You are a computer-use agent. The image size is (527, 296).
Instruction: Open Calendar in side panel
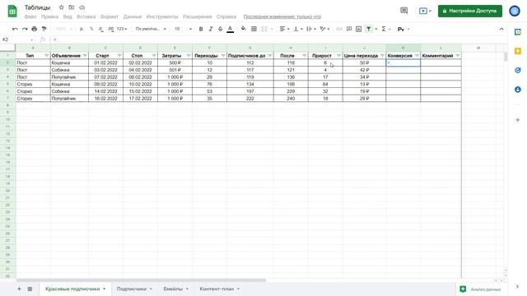(518, 32)
